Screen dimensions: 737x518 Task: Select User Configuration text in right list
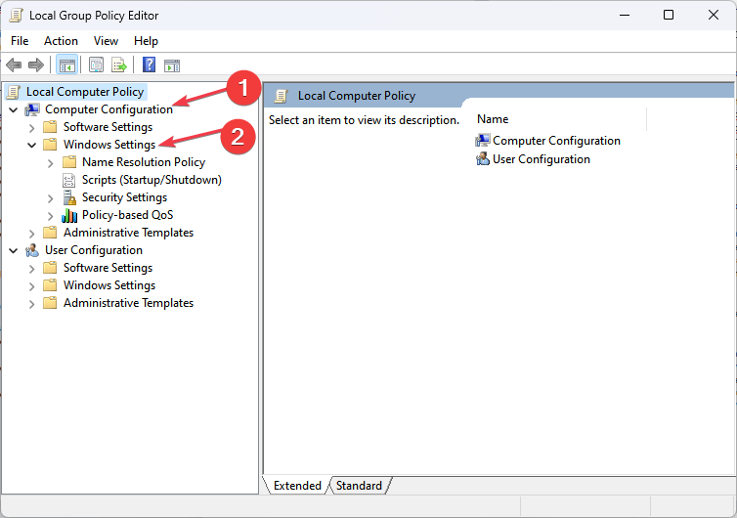pyautogui.click(x=541, y=159)
